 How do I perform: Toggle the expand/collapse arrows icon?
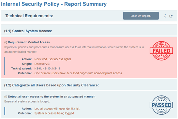pos(165,16)
